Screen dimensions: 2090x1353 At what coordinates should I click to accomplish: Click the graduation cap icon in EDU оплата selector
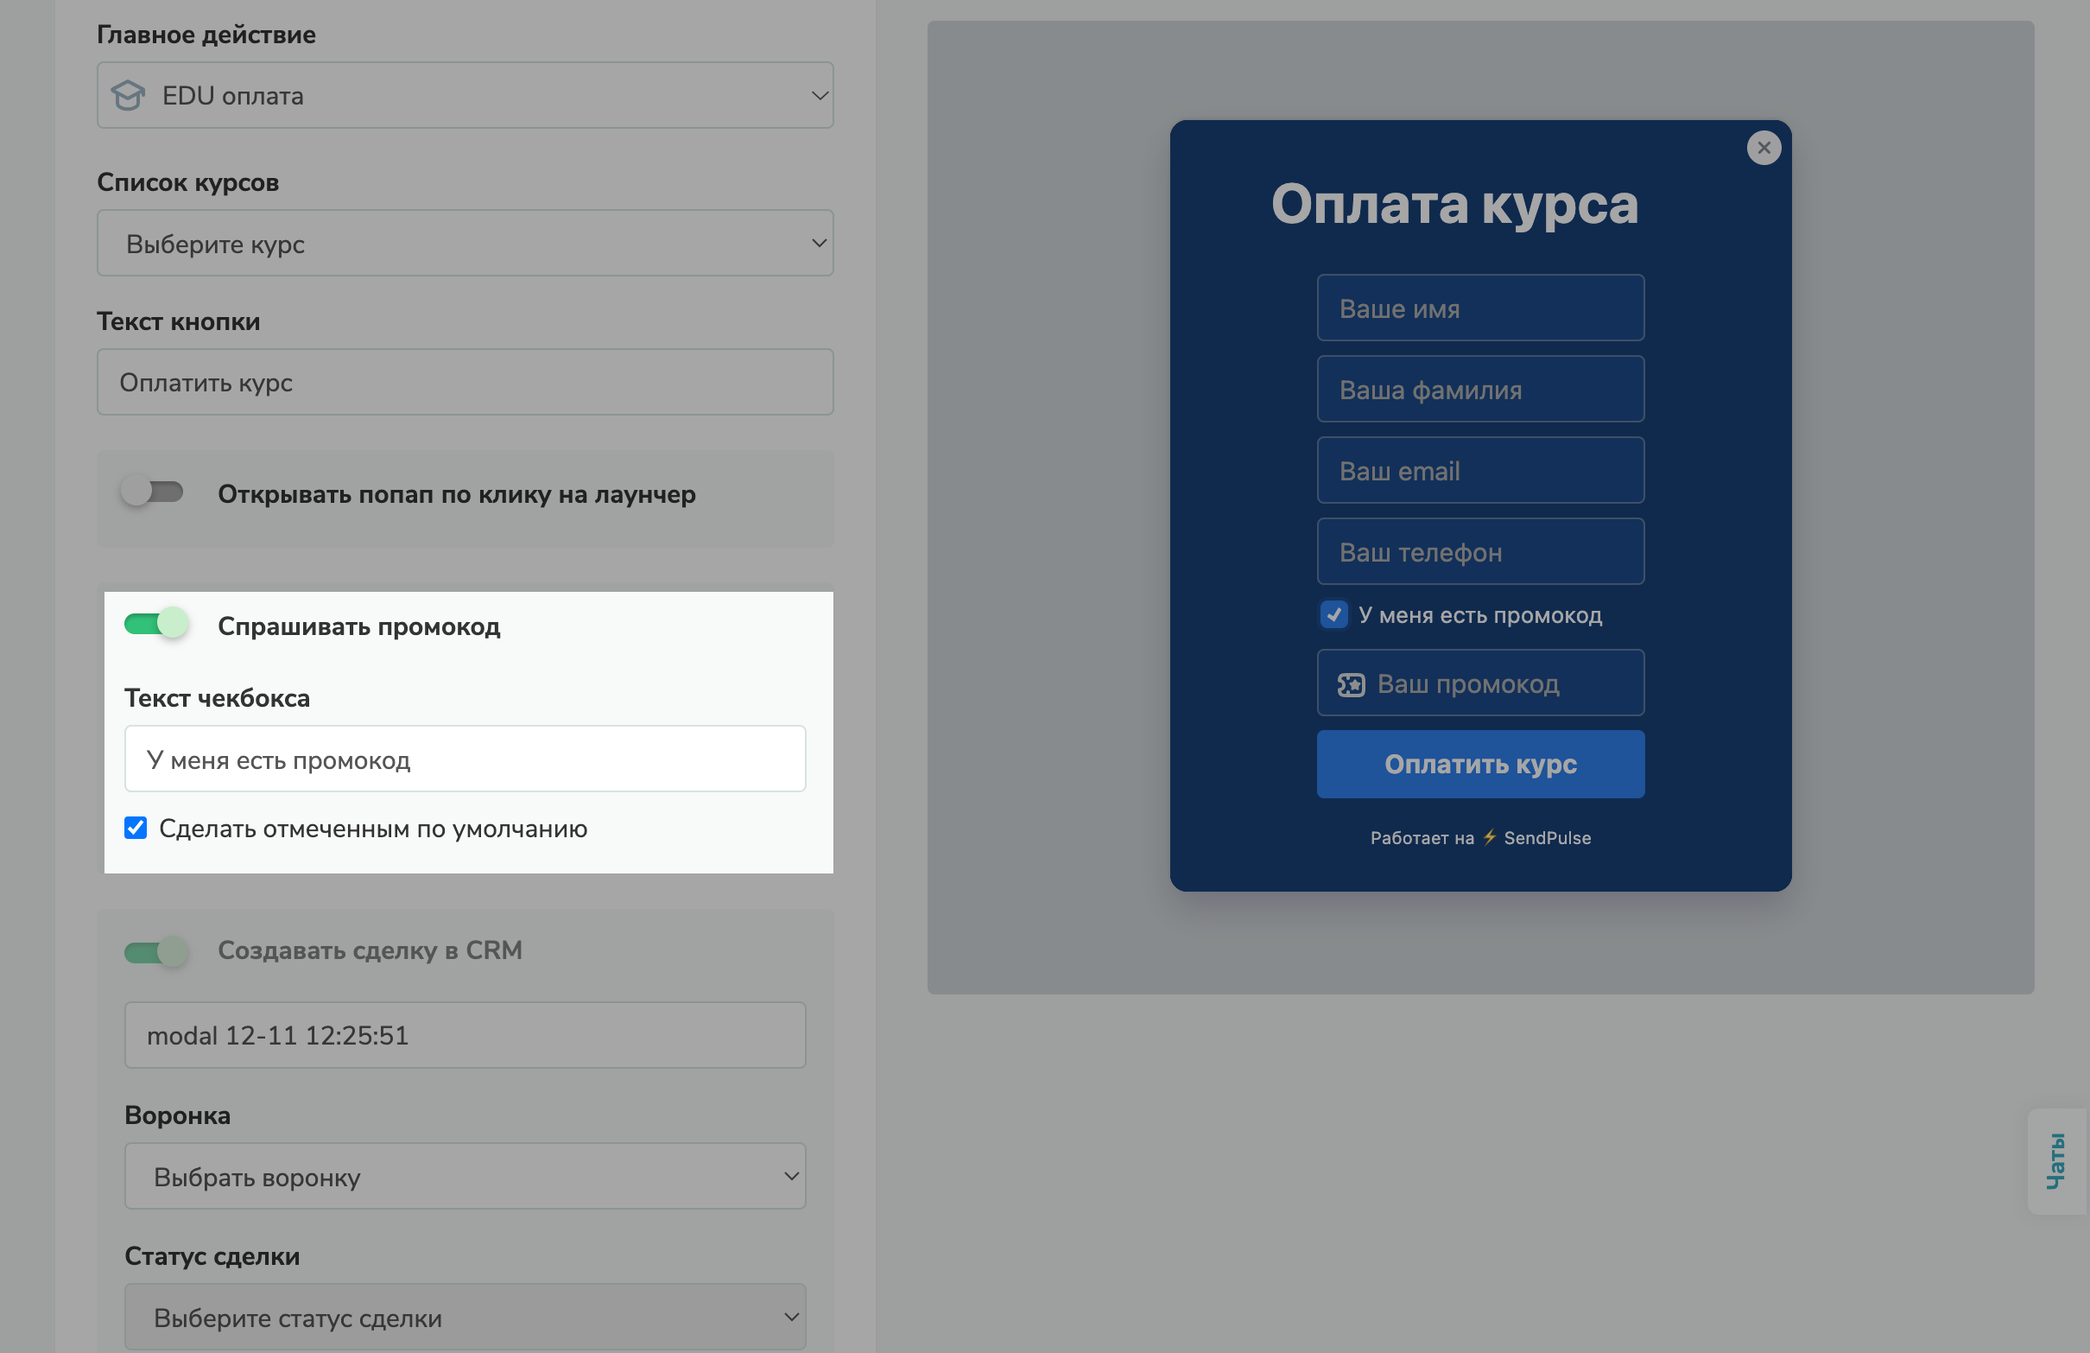[128, 95]
